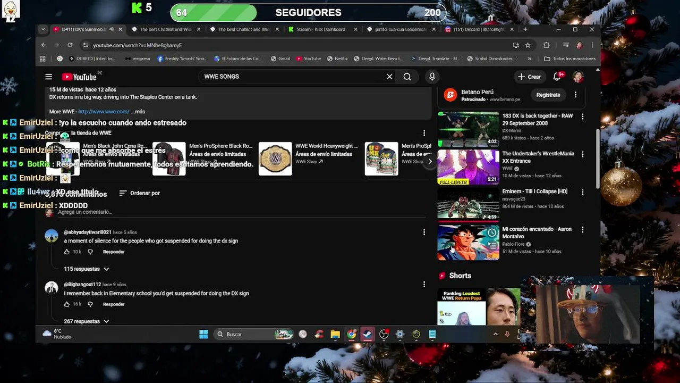Image resolution: width=680 pixels, height=383 pixels.
Task: Open Steam from the taskbar
Action: click(367, 334)
